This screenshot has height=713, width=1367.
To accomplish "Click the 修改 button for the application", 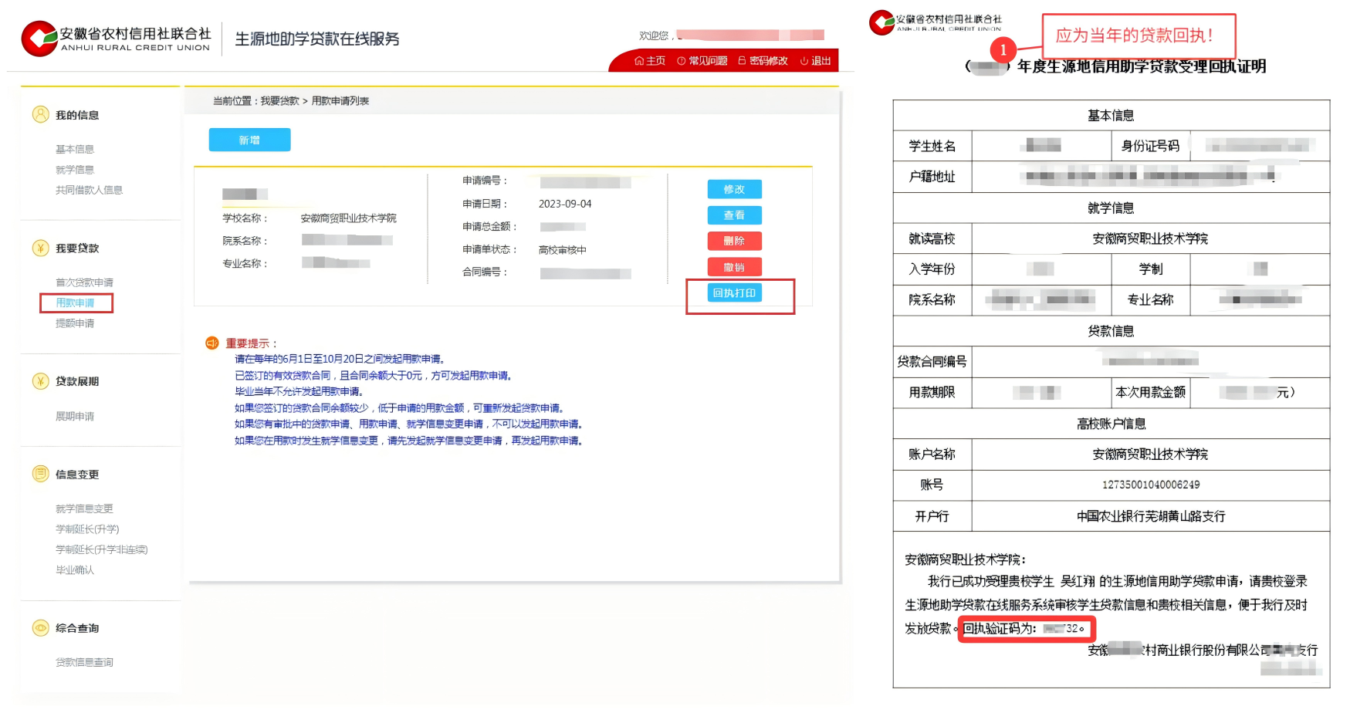I will 734,189.
